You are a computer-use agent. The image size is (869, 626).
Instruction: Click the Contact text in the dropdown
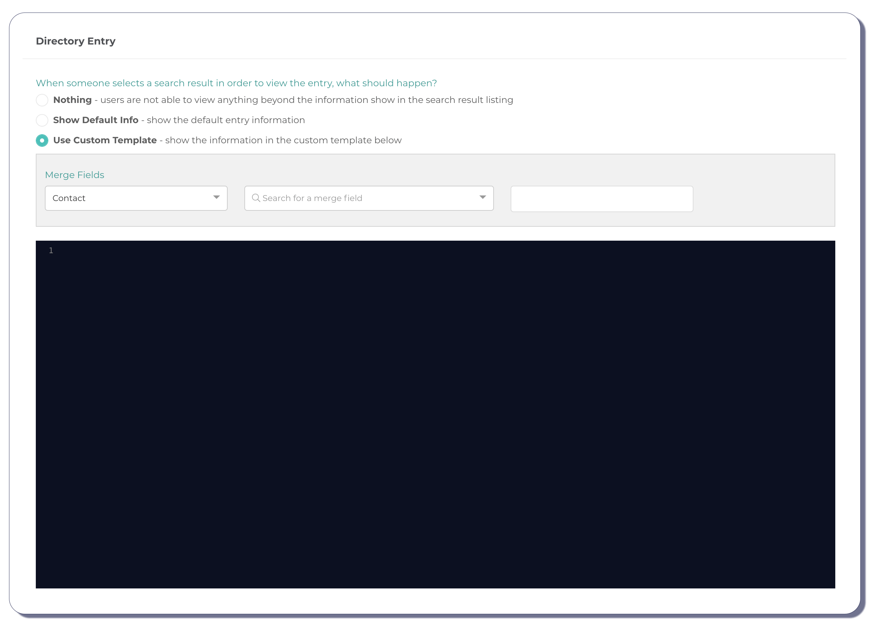pos(69,198)
